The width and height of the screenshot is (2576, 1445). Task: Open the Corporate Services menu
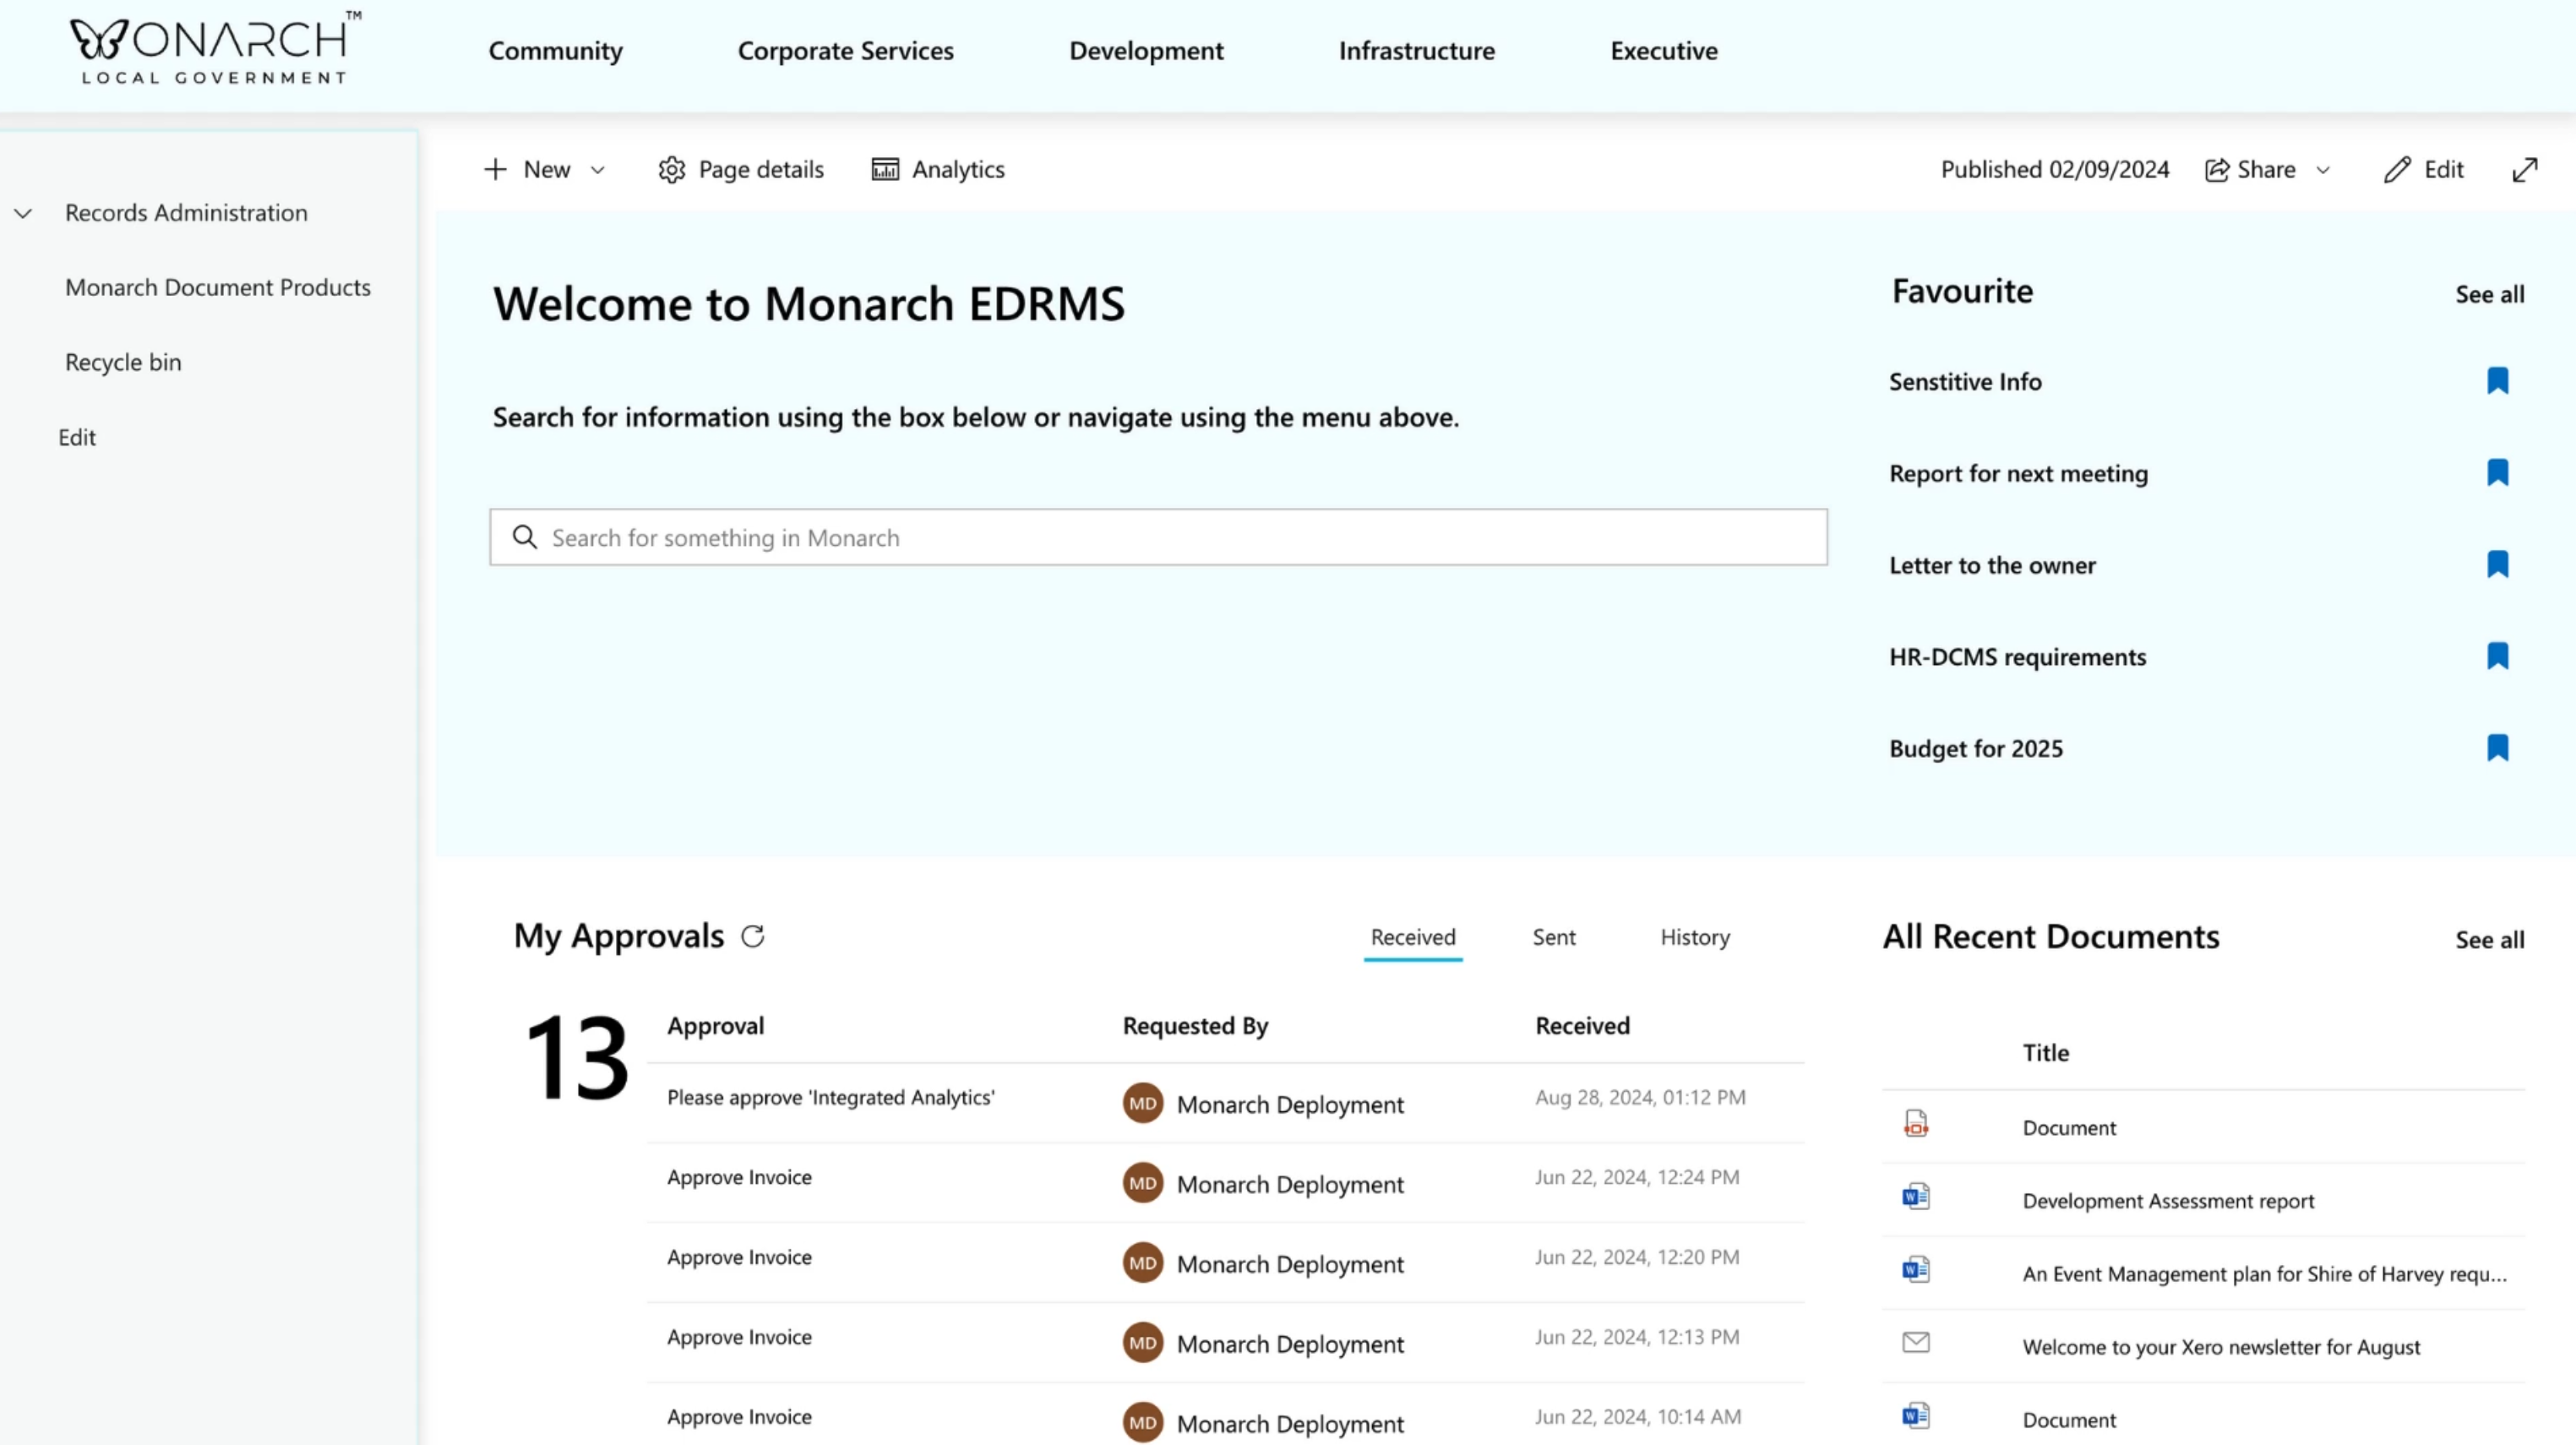845,50
